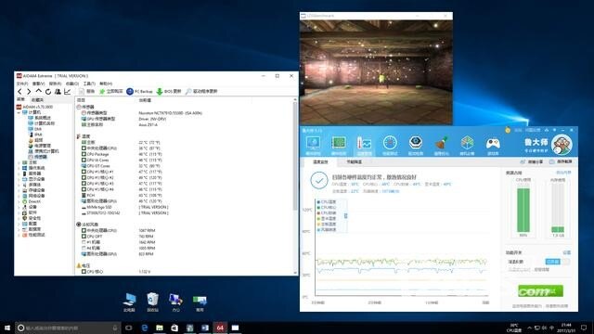Click 微博分享 share button in Ludashi
This screenshot has width=594, height=334.
(x=532, y=161)
